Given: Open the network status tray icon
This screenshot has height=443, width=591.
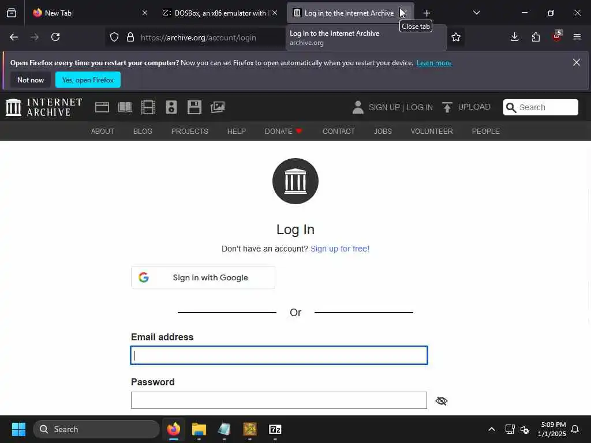Looking at the screenshot, I should click(x=510, y=429).
